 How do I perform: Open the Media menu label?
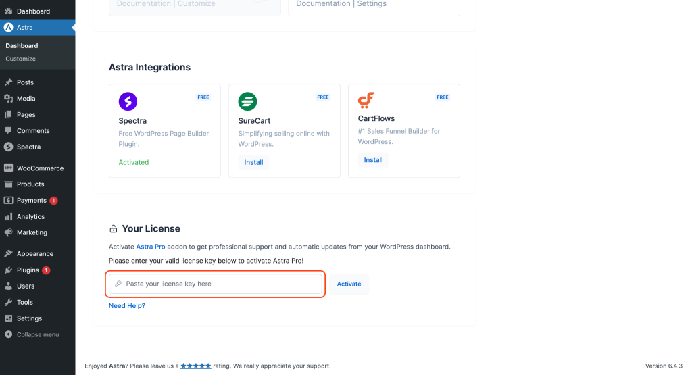click(x=26, y=99)
